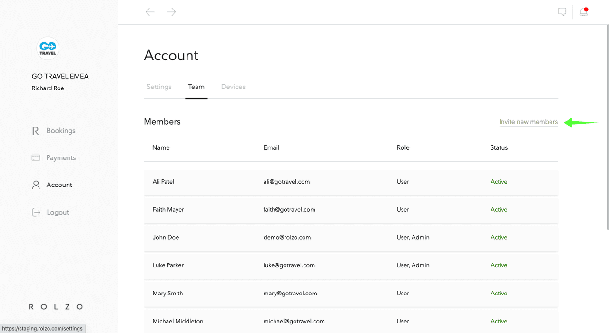
Task: Click the Logout door icon
Action: pyautogui.click(x=36, y=213)
